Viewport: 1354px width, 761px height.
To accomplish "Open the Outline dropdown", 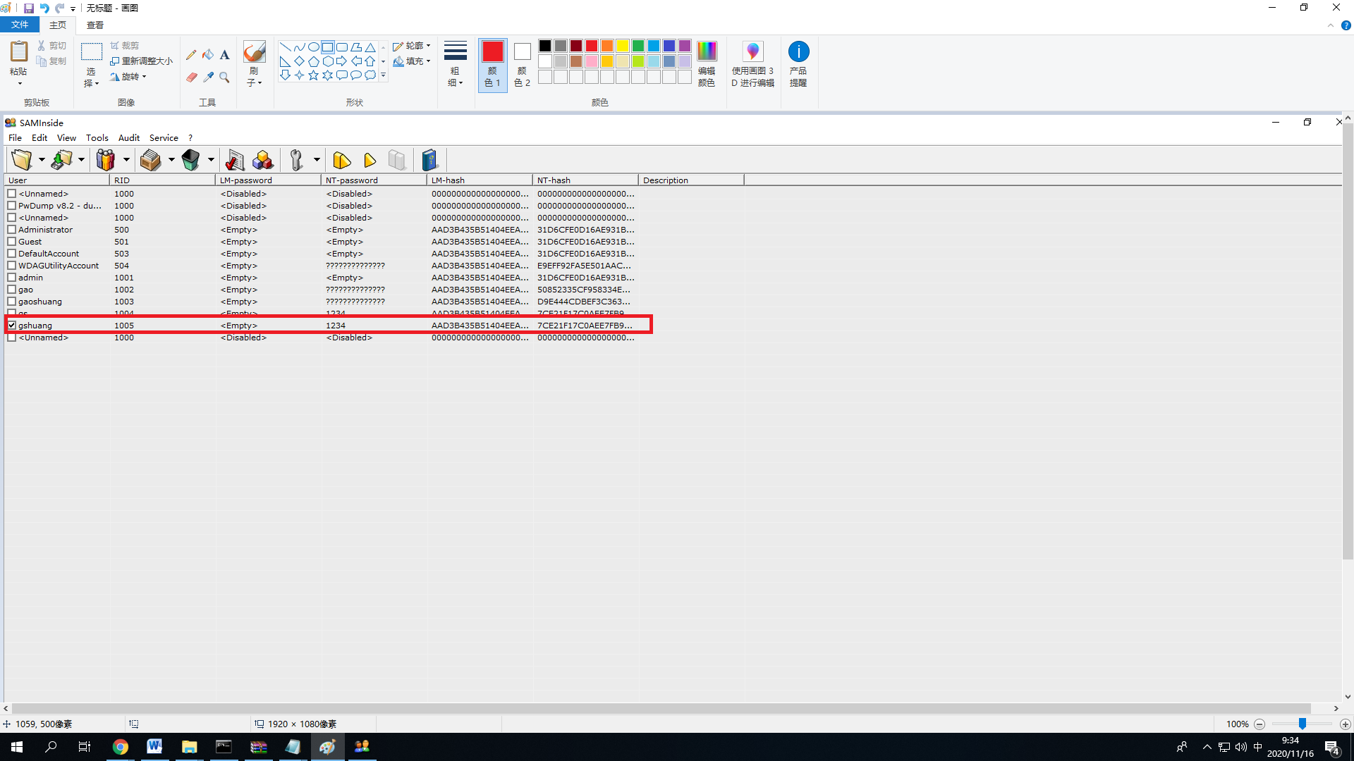I will [413, 46].
